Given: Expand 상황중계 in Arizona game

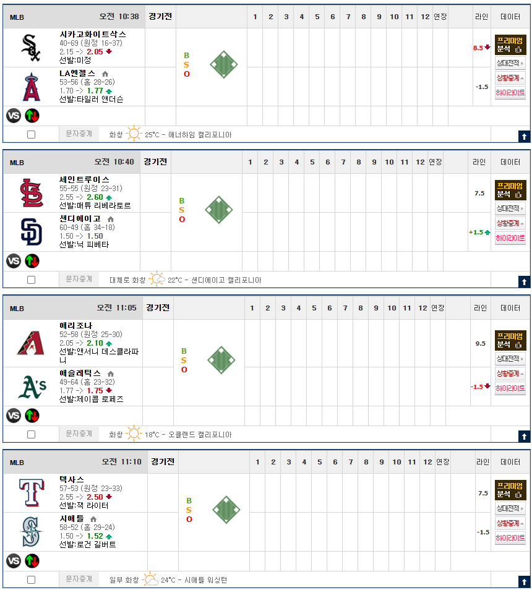Looking at the screenshot, I should pyautogui.click(x=510, y=374).
